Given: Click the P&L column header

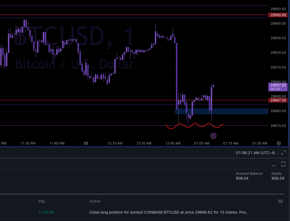Looking at the screenshot, I should (42, 201).
